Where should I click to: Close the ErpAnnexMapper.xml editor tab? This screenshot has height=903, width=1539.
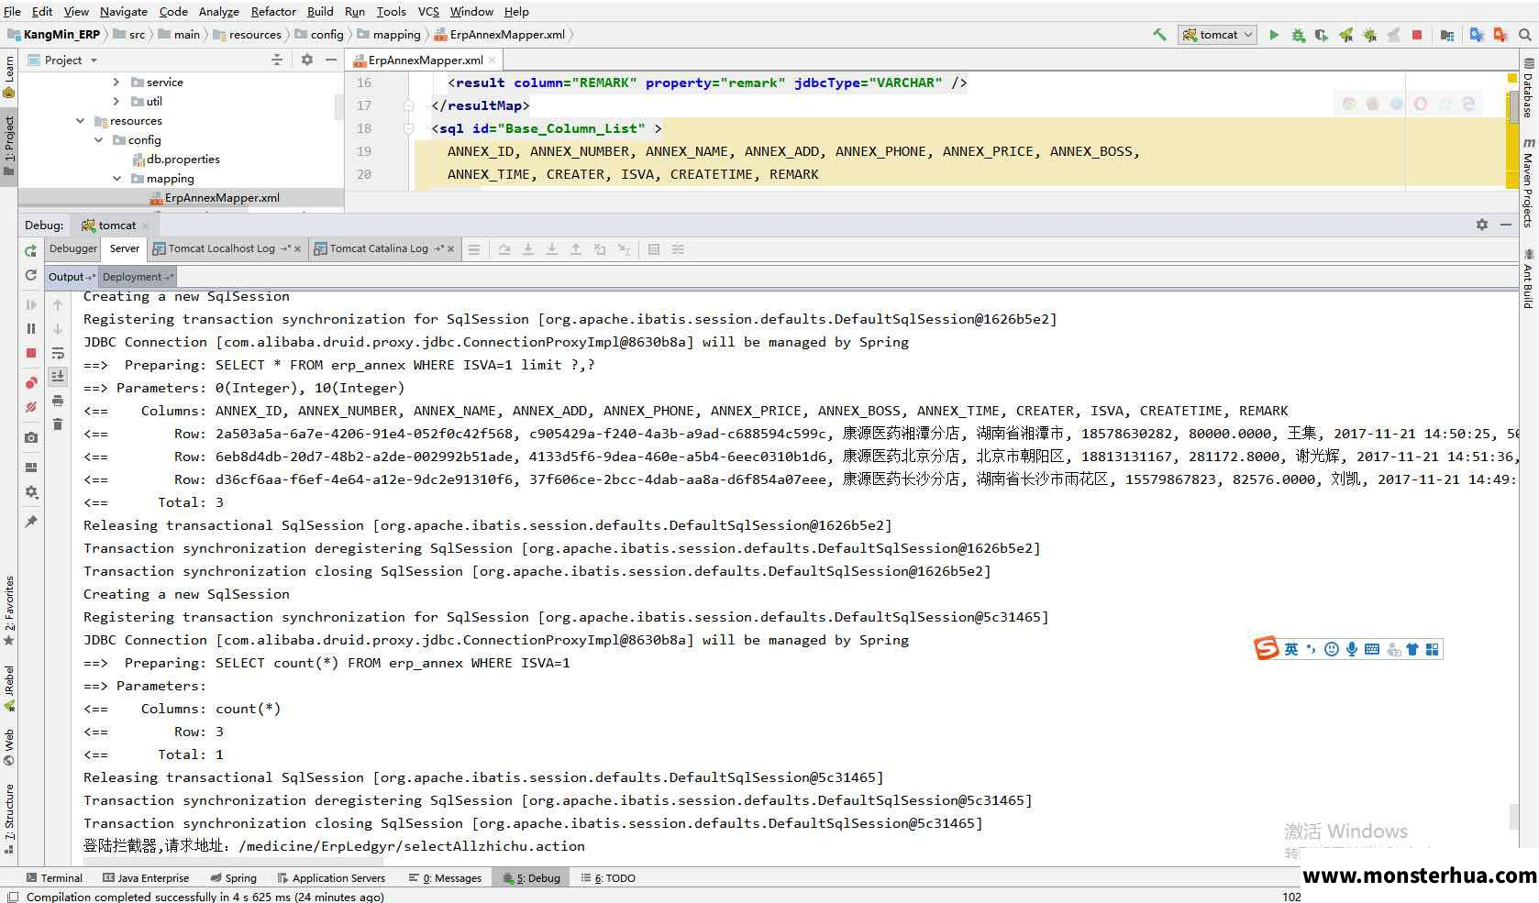pyautogui.click(x=493, y=61)
